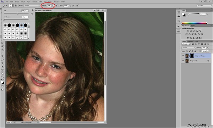The height and width of the screenshot is (128, 213).
Task: Toggle lock position
Action: click(192, 51)
